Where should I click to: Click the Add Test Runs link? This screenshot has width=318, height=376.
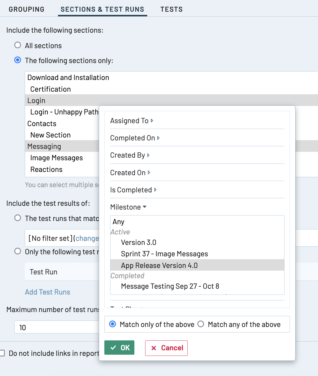(x=48, y=292)
